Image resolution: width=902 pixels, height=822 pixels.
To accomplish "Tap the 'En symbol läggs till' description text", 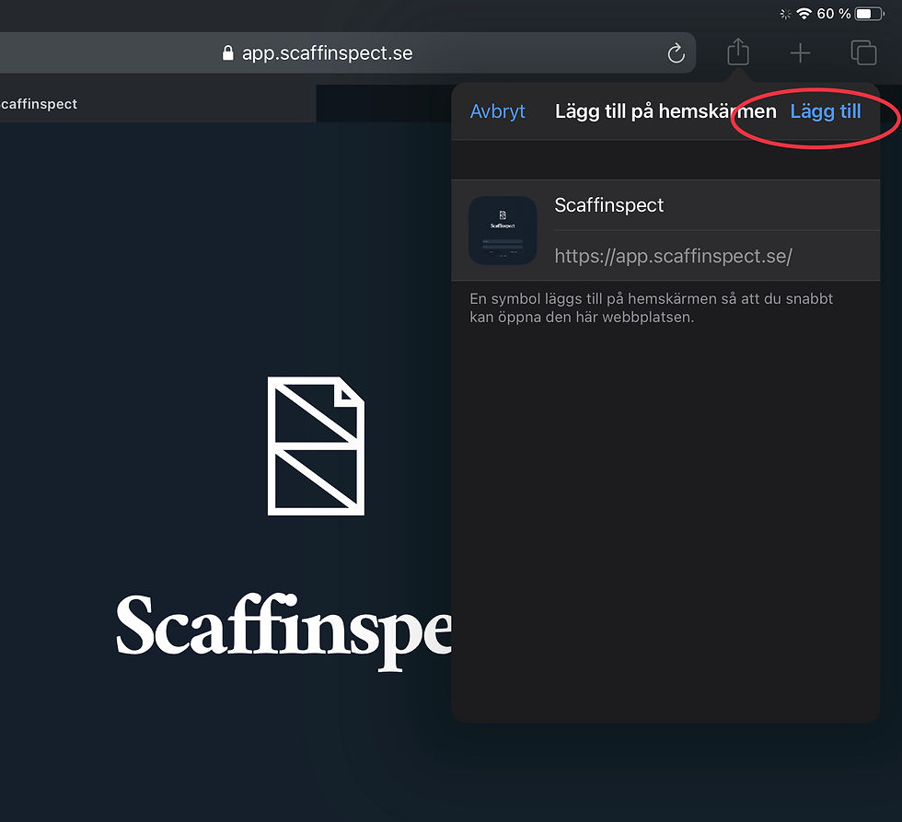I will [x=651, y=307].
